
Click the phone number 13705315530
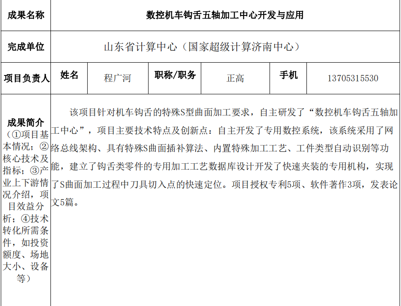pyautogui.click(x=353, y=78)
